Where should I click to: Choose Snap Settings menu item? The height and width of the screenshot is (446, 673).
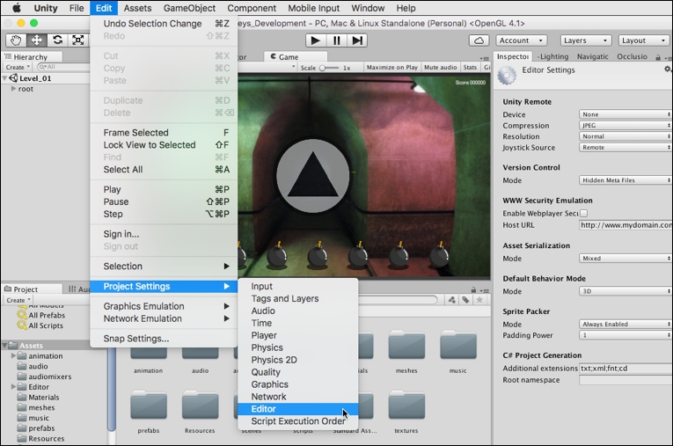164,339
